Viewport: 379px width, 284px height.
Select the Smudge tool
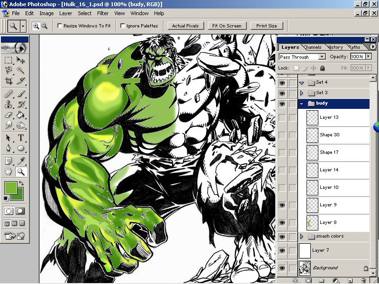click(x=9, y=125)
